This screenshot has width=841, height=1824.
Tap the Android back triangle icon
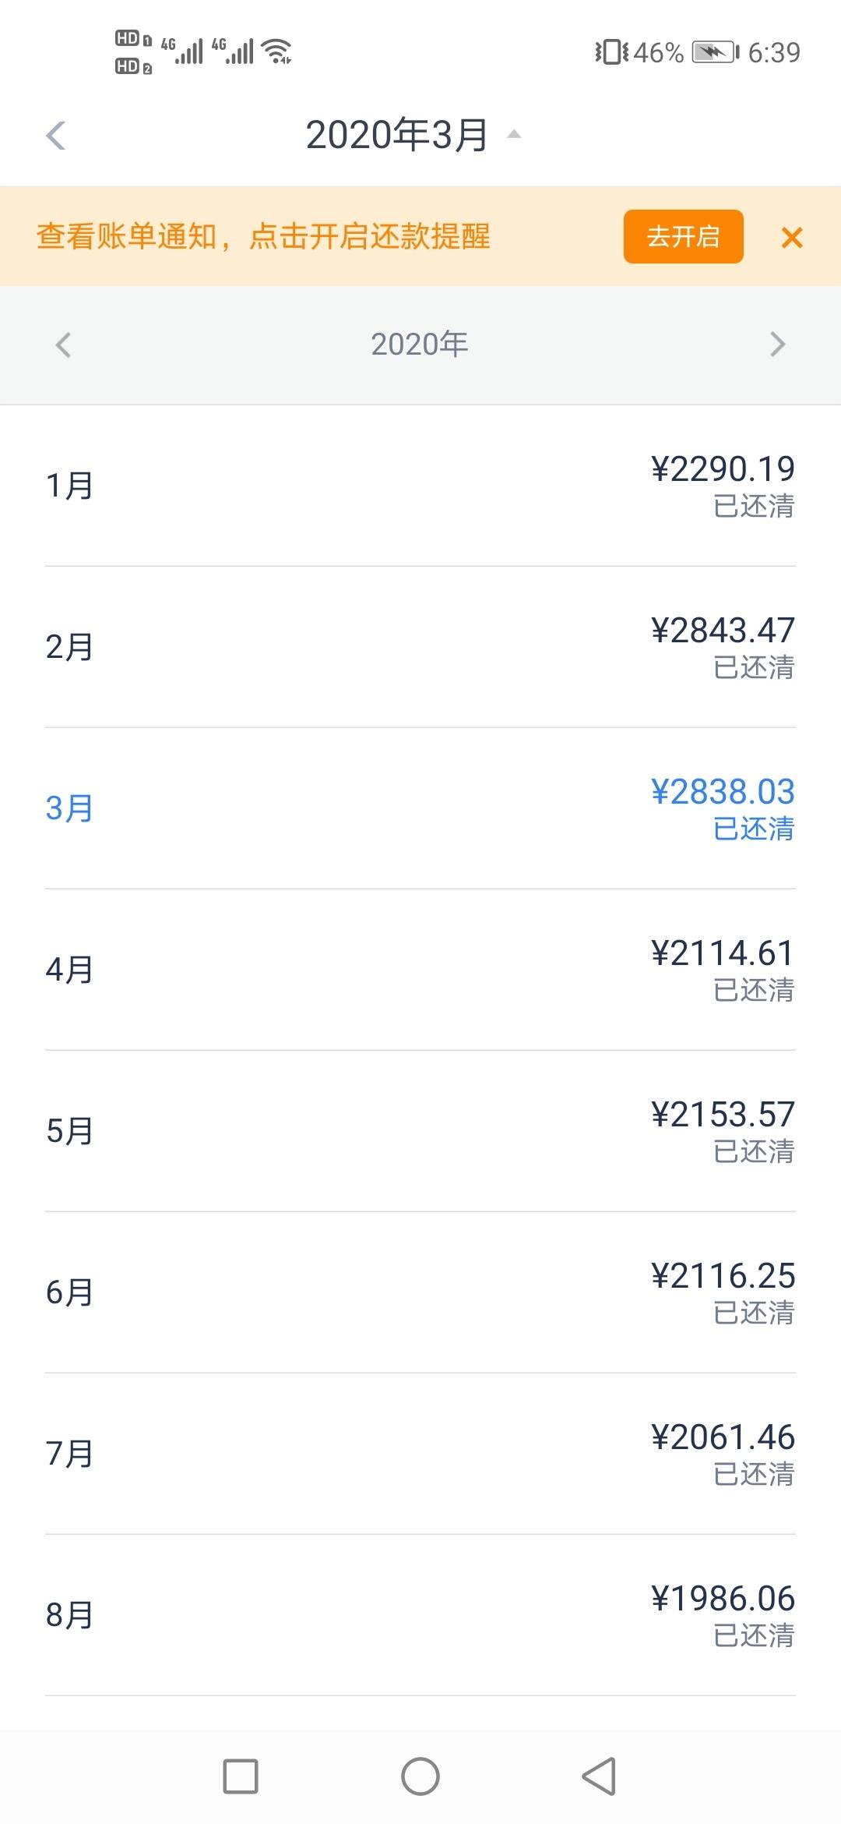[599, 1776]
